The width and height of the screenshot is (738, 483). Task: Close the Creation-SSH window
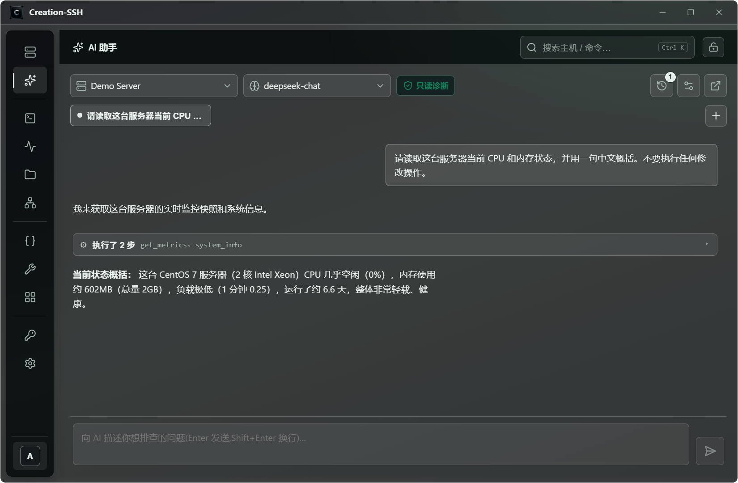[x=719, y=12]
